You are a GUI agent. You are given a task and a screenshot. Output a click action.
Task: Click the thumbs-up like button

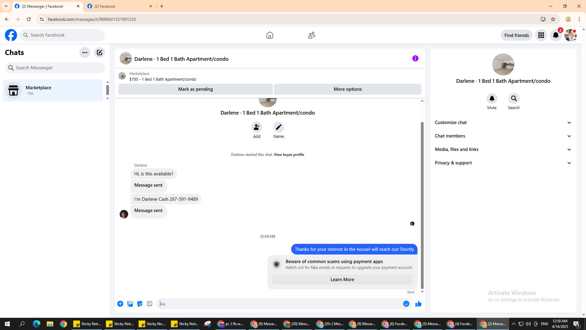418,304
